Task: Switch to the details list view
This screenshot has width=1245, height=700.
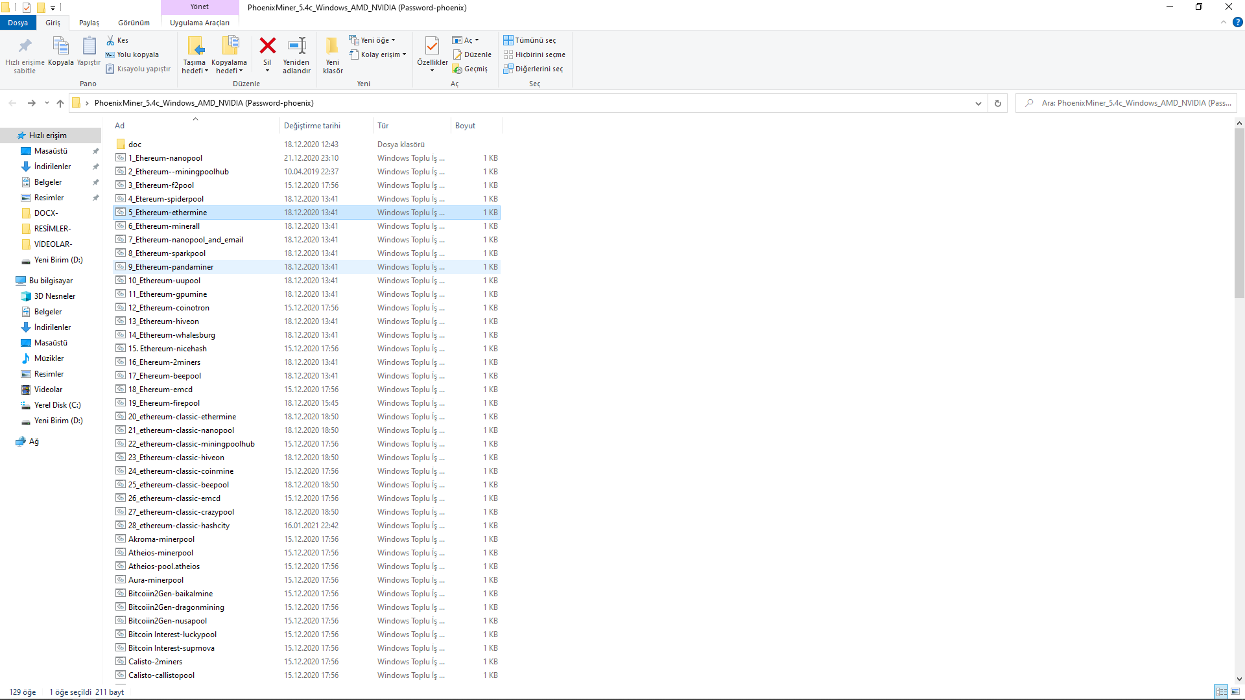Action: pyautogui.click(x=1221, y=692)
